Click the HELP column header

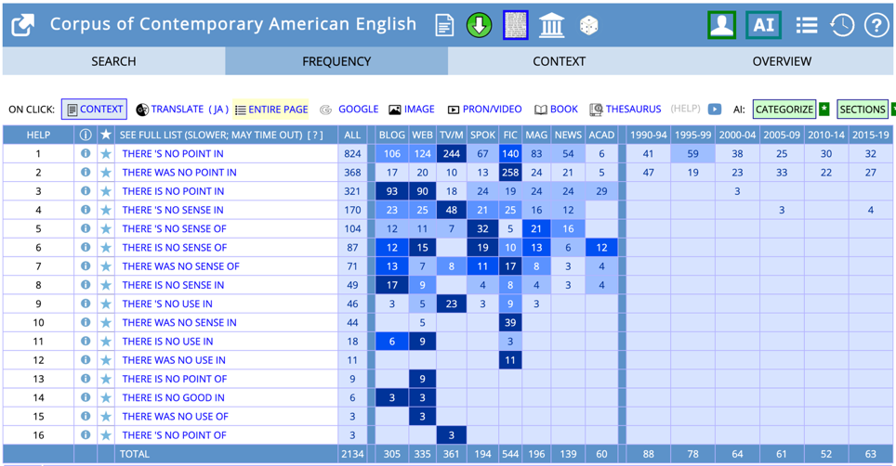pos(38,136)
